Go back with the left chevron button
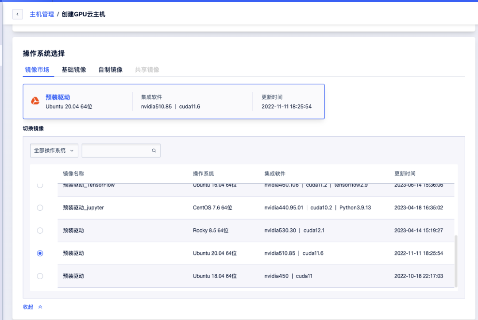 pos(17,14)
